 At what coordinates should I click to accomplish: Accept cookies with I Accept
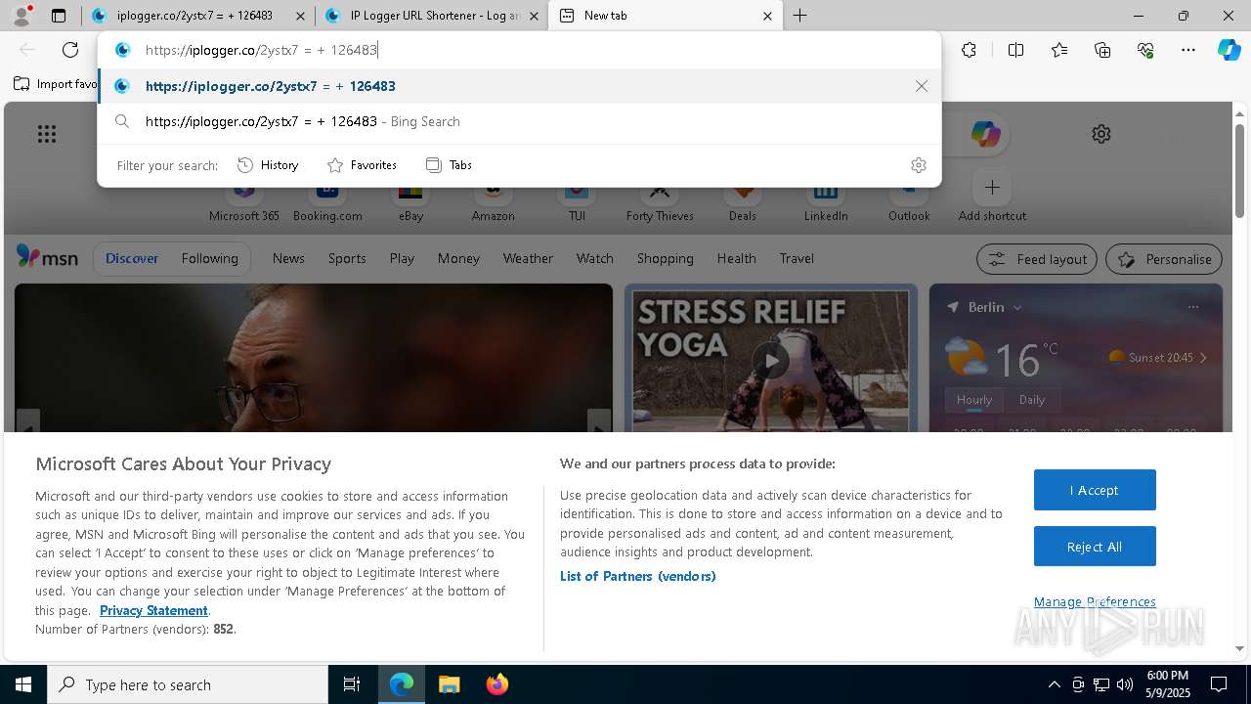[1095, 490]
